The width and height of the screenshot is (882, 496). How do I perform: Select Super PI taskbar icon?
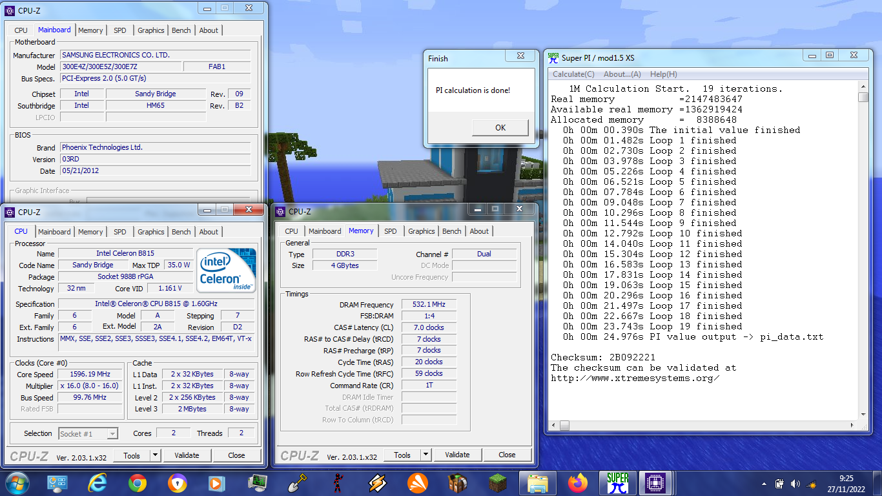click(618, 482)
